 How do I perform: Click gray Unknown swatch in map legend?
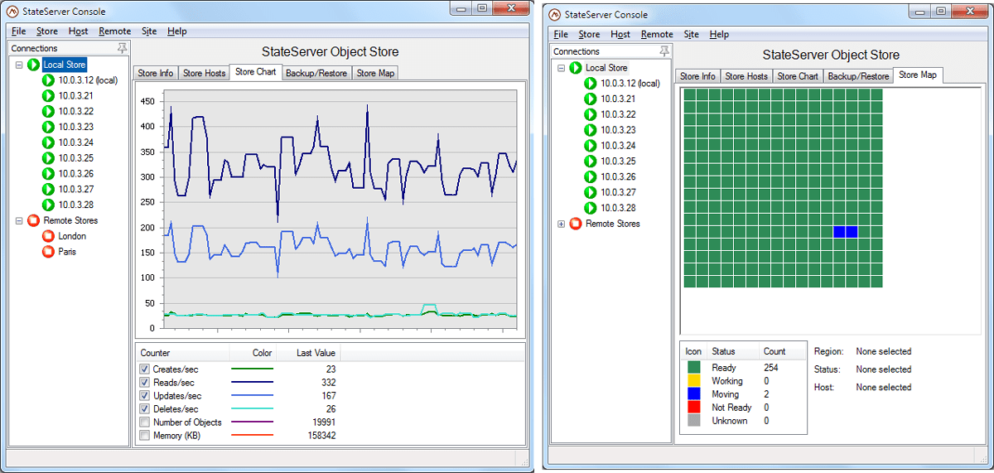coord(694,421)
